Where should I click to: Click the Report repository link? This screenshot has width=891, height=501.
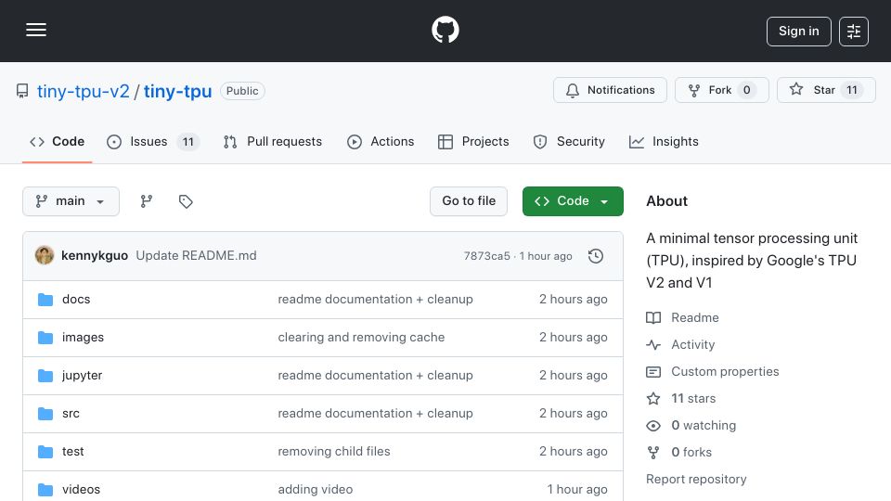tap(696, 480)
